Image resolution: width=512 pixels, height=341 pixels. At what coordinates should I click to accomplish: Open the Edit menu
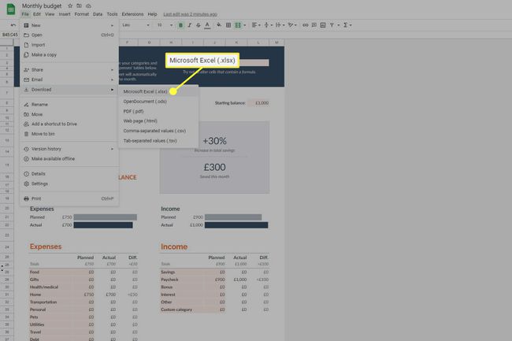(x=37, y=14)
